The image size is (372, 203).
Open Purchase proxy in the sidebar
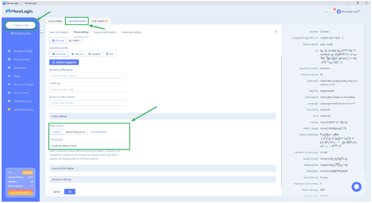point(21,34)
